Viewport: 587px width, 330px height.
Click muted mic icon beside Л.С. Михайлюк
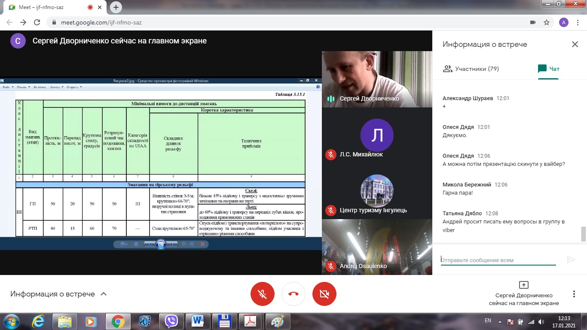click(330, 154)
